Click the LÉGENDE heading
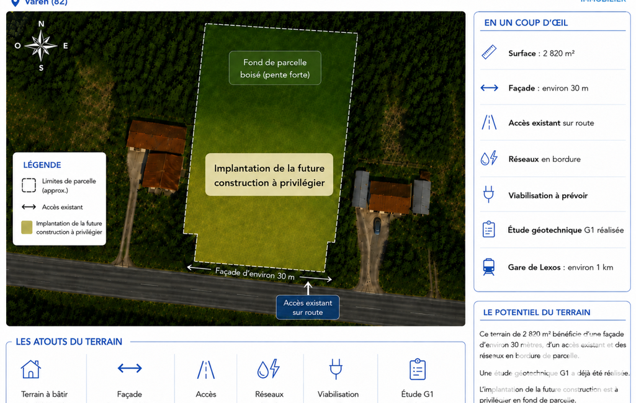 point(42,165)
